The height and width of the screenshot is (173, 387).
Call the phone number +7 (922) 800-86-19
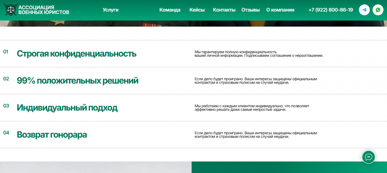coord(331,10)
